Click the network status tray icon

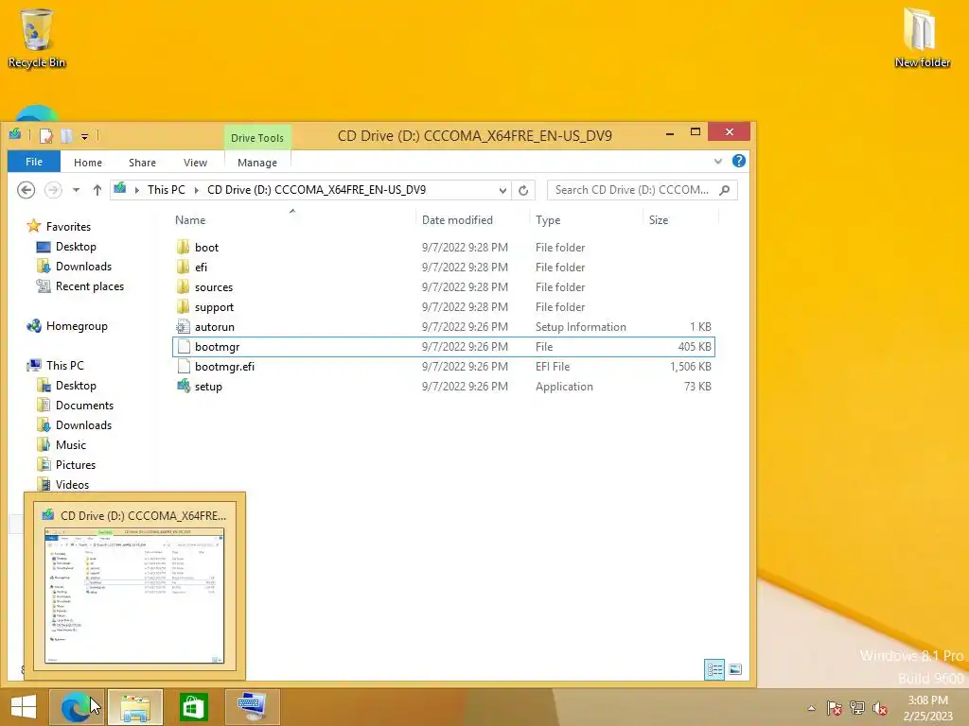pyautogui.click(x=857, y=708)
